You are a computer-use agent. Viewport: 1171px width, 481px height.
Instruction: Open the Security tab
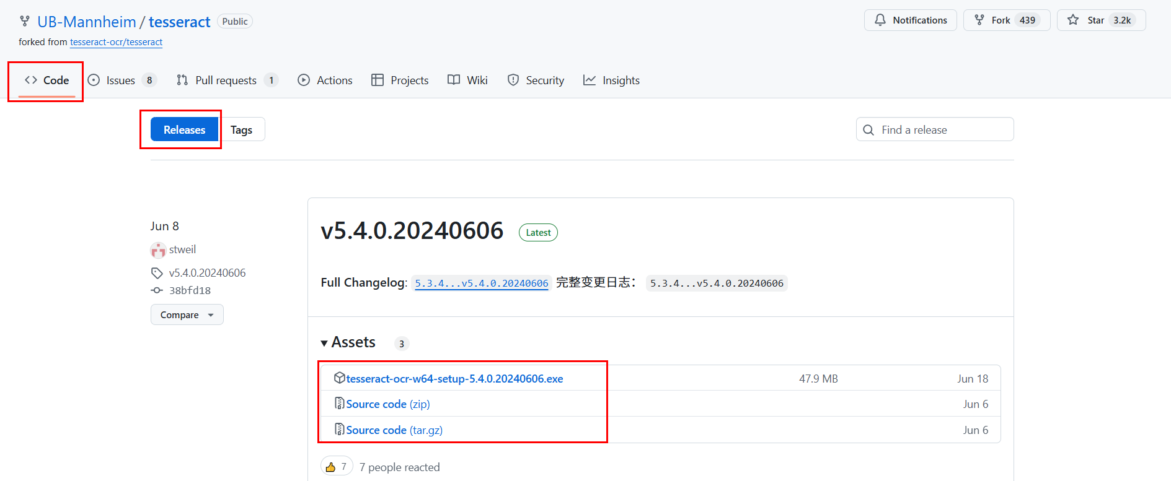pyautogui.click(x=536, y=80)
